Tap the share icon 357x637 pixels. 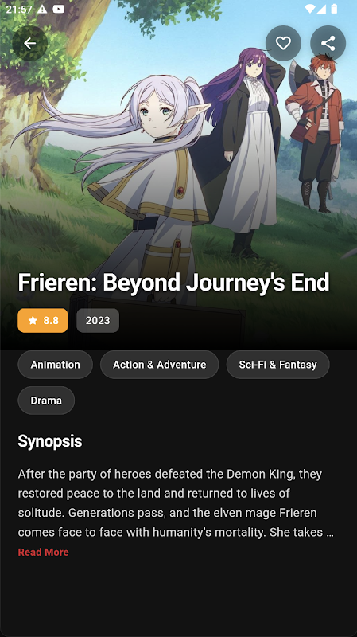(x=328, y=44)
